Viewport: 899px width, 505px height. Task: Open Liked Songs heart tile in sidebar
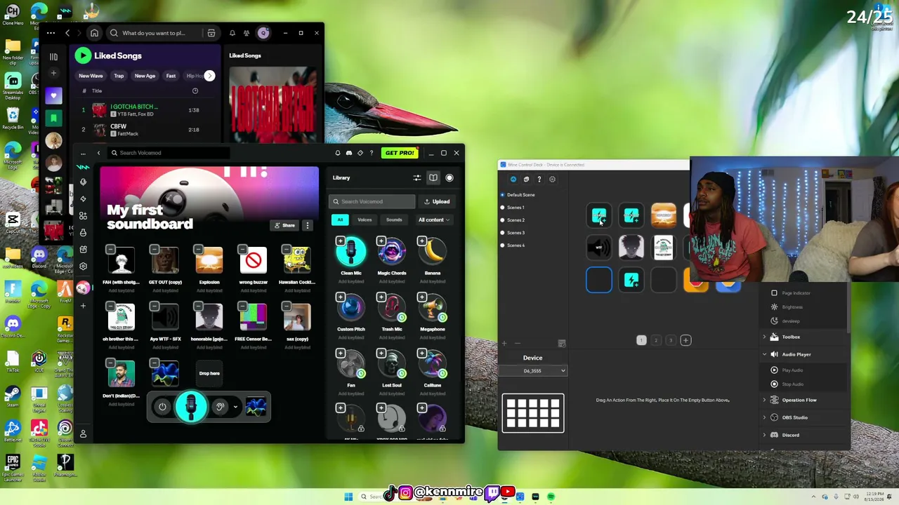pyautogui.click(x=53, y=95)
